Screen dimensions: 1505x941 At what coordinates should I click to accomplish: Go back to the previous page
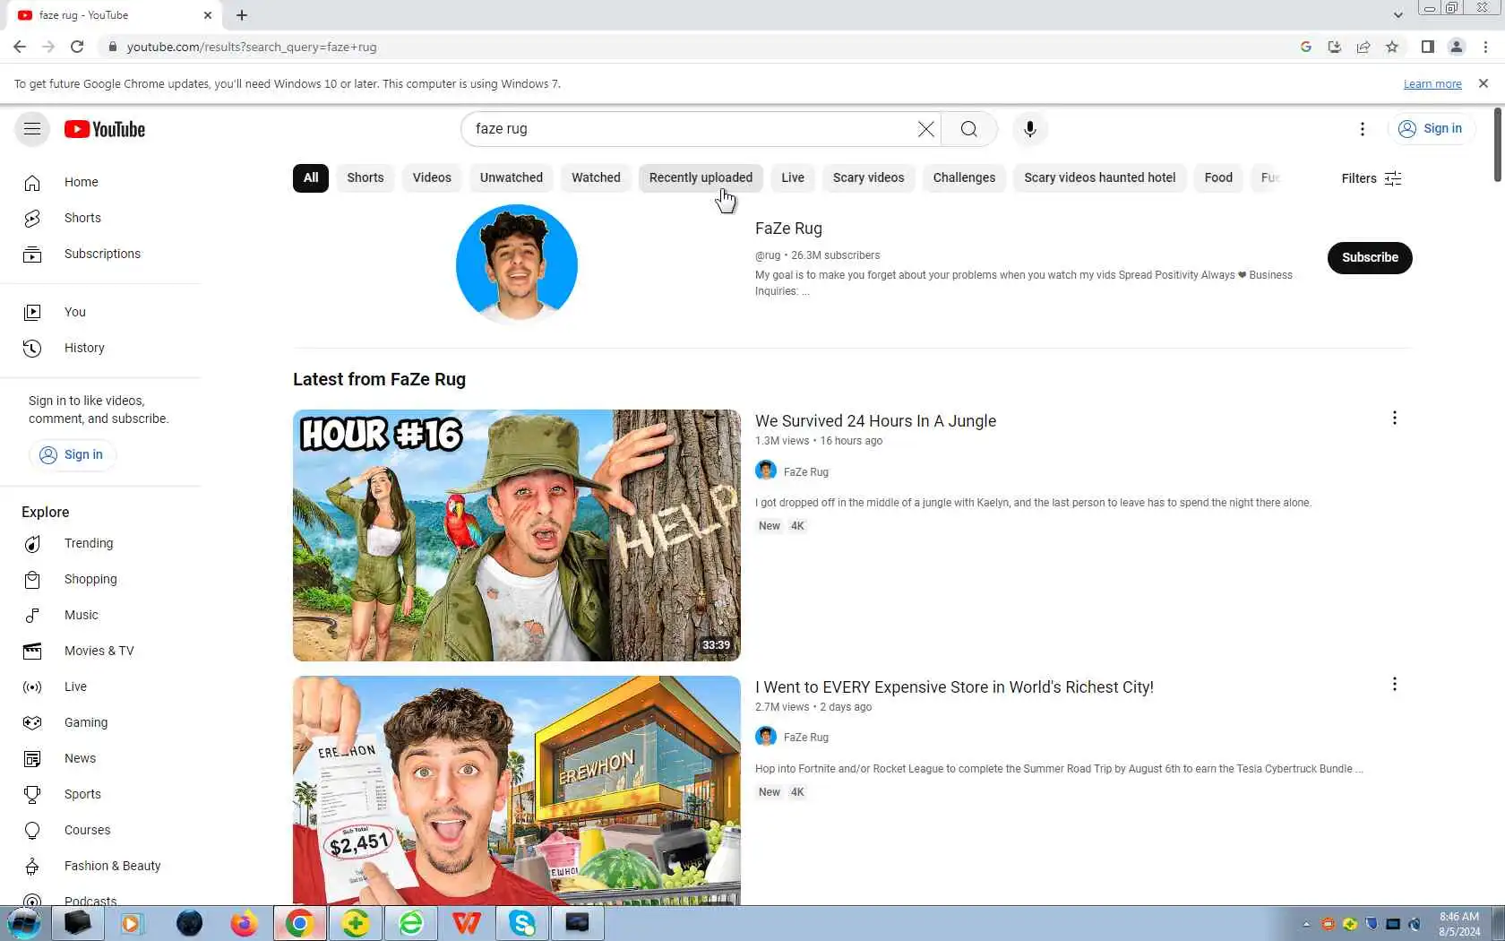pyautogui.click(x=20, y=47)
